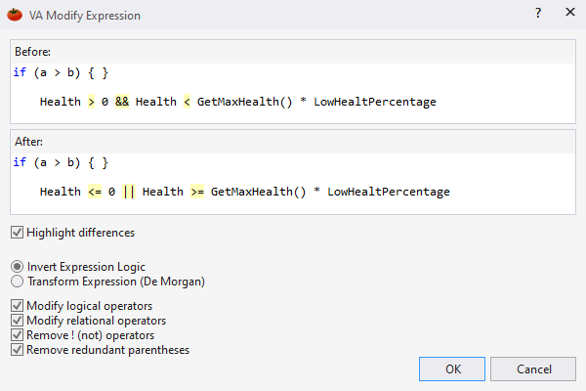This screenshot has width=586, height=391.
Task: Click LowHealtPercentage in the After expression
Action: (x=388, y=192)
